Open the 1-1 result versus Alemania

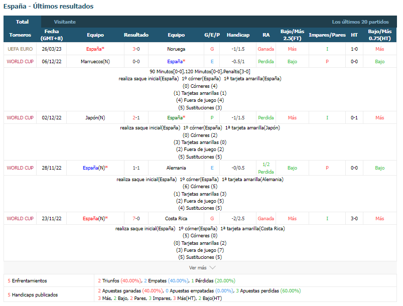136,168
